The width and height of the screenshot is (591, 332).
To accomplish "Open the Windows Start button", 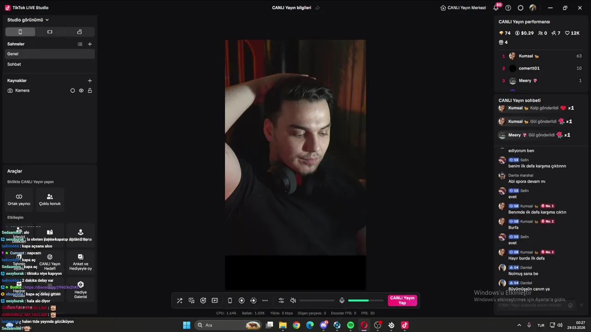I will [x=187, y=325].
